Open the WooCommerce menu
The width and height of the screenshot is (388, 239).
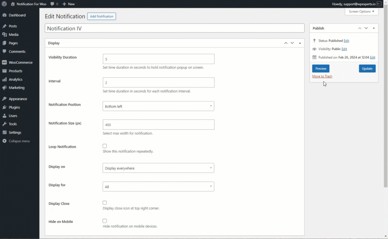tap(20, 62)
